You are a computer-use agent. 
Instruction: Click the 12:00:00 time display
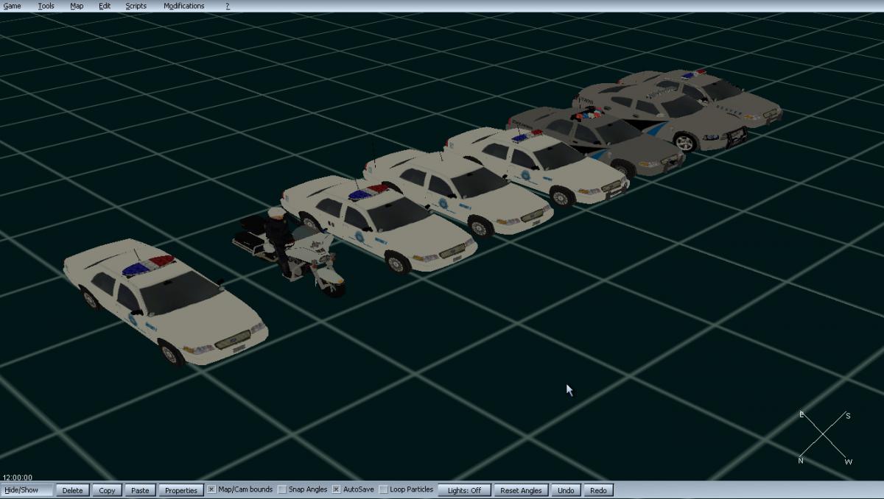(17, 478)
